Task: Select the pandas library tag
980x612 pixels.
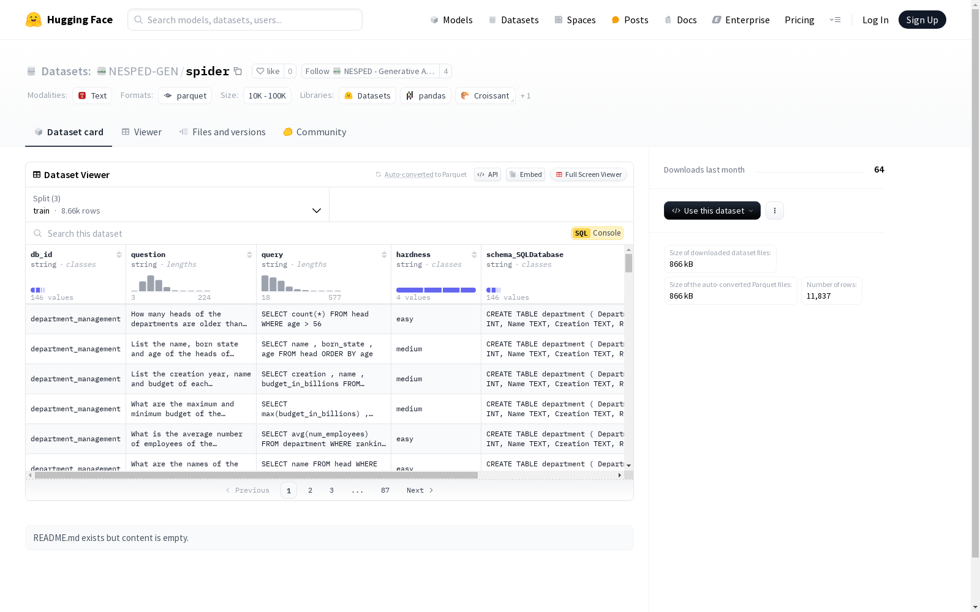Action: [x=426, y=95]
